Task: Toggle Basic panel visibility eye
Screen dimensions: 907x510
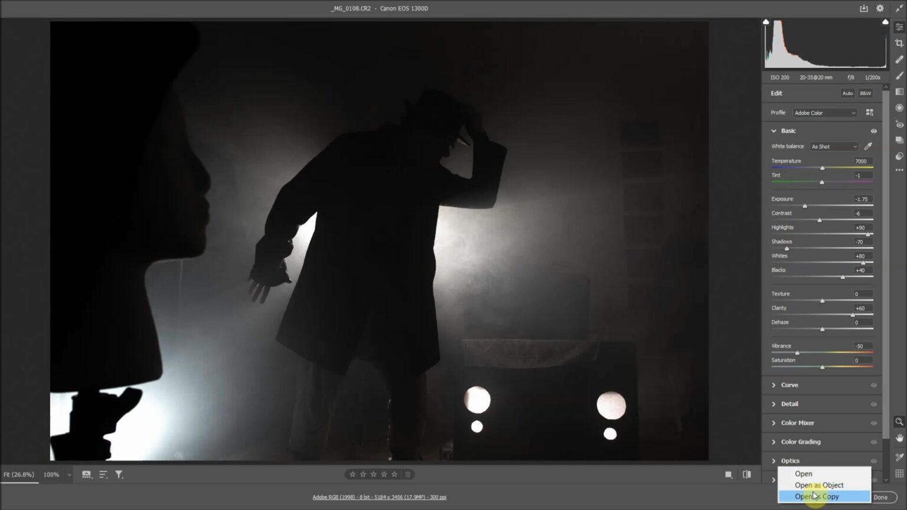Action: tap(874, 130)
